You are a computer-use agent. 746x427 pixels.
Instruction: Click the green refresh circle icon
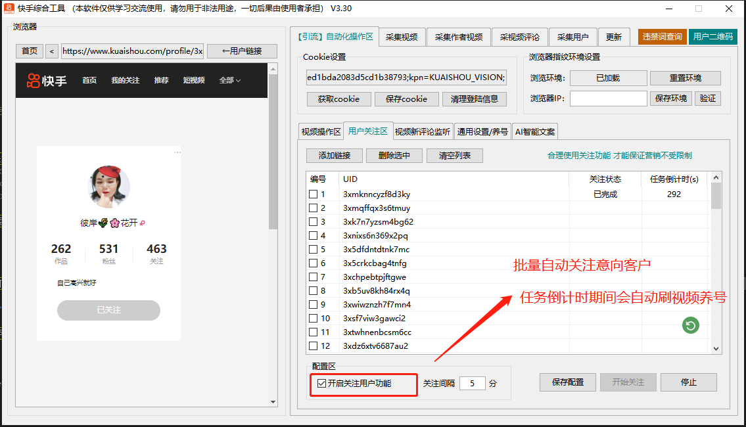click(690, 325)
